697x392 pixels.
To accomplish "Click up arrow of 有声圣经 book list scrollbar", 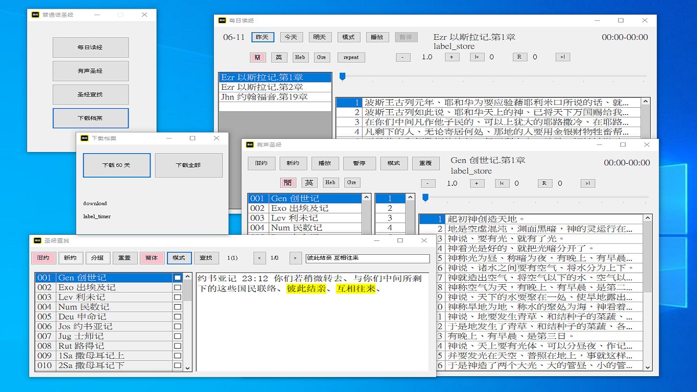I will click(366, 198).
